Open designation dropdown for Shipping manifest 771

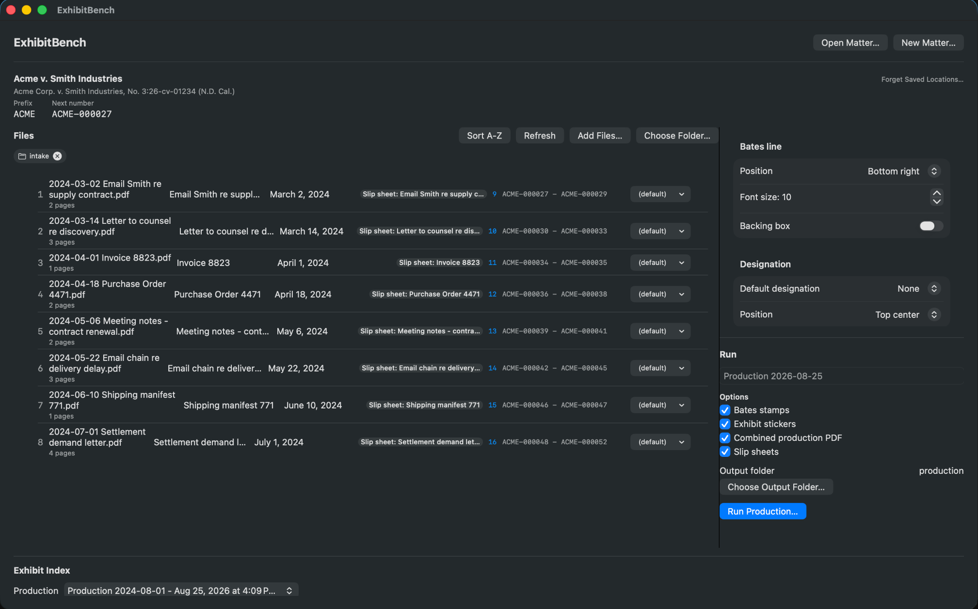(660, 405)
